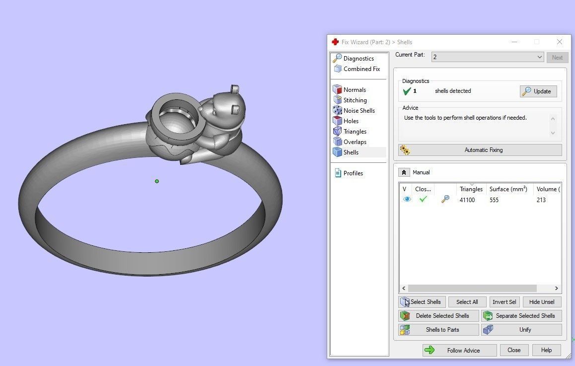Click the shells detected checkmark icon
Image resolution: width=575 pixels, height=366 pixels.
click(x=406, y=91)
